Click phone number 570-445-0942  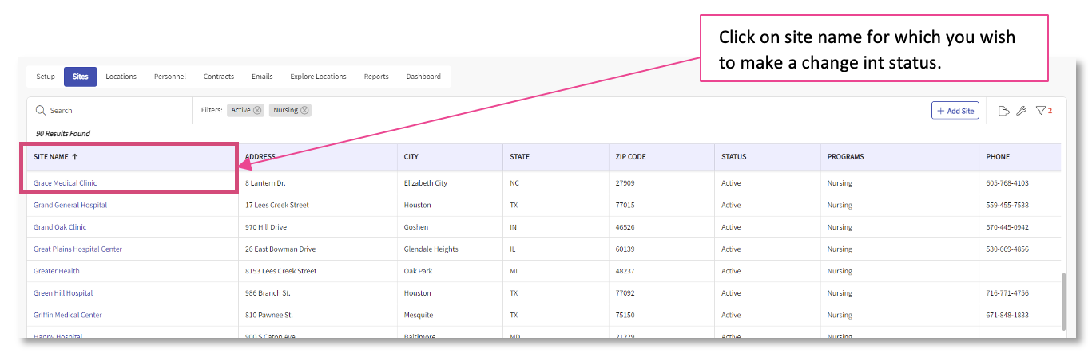[1007, 227]
